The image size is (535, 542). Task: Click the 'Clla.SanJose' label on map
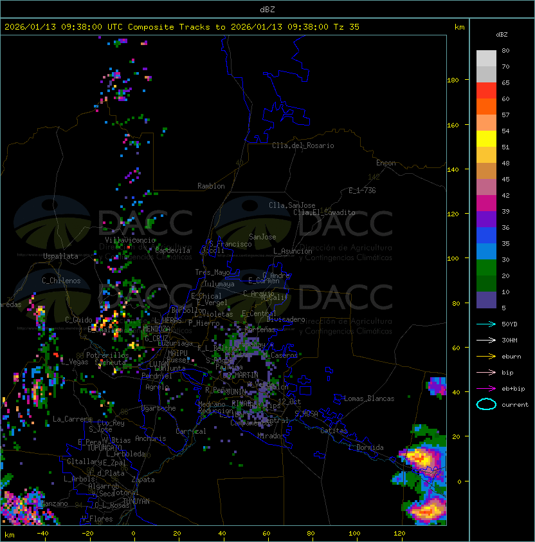coord(292,205)
